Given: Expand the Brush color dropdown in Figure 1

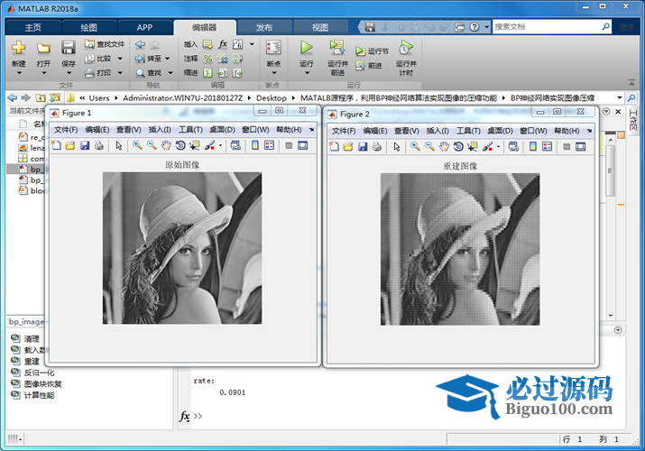Looking at the screenshot, I should point(221,146).
